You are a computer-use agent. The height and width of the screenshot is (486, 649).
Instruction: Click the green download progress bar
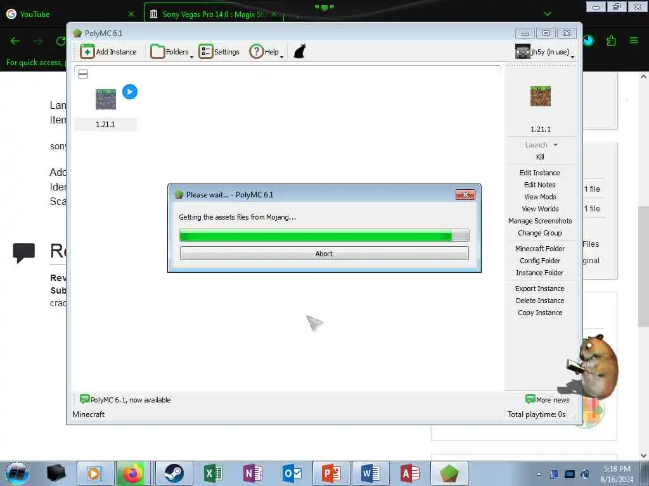324,235
